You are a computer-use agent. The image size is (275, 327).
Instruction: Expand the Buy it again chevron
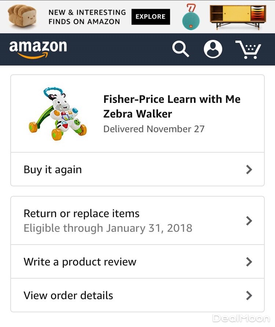point(249,170)
